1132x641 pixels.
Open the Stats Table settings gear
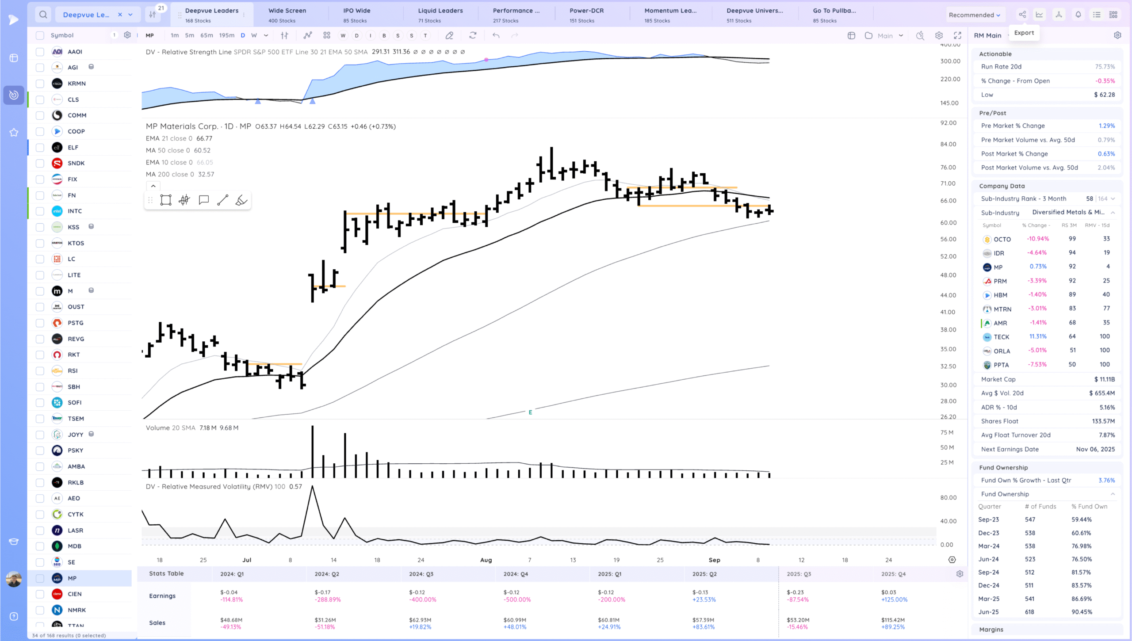(960, 574)
